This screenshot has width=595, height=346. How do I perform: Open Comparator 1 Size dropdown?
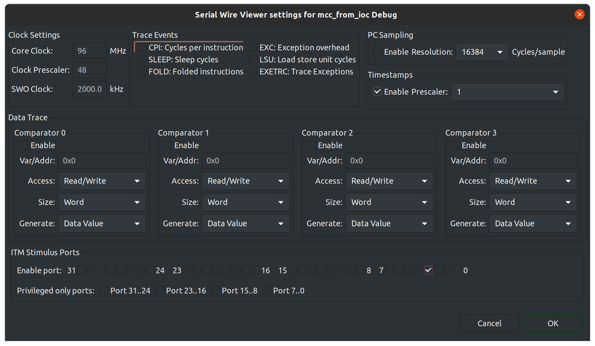click(245, 202)
